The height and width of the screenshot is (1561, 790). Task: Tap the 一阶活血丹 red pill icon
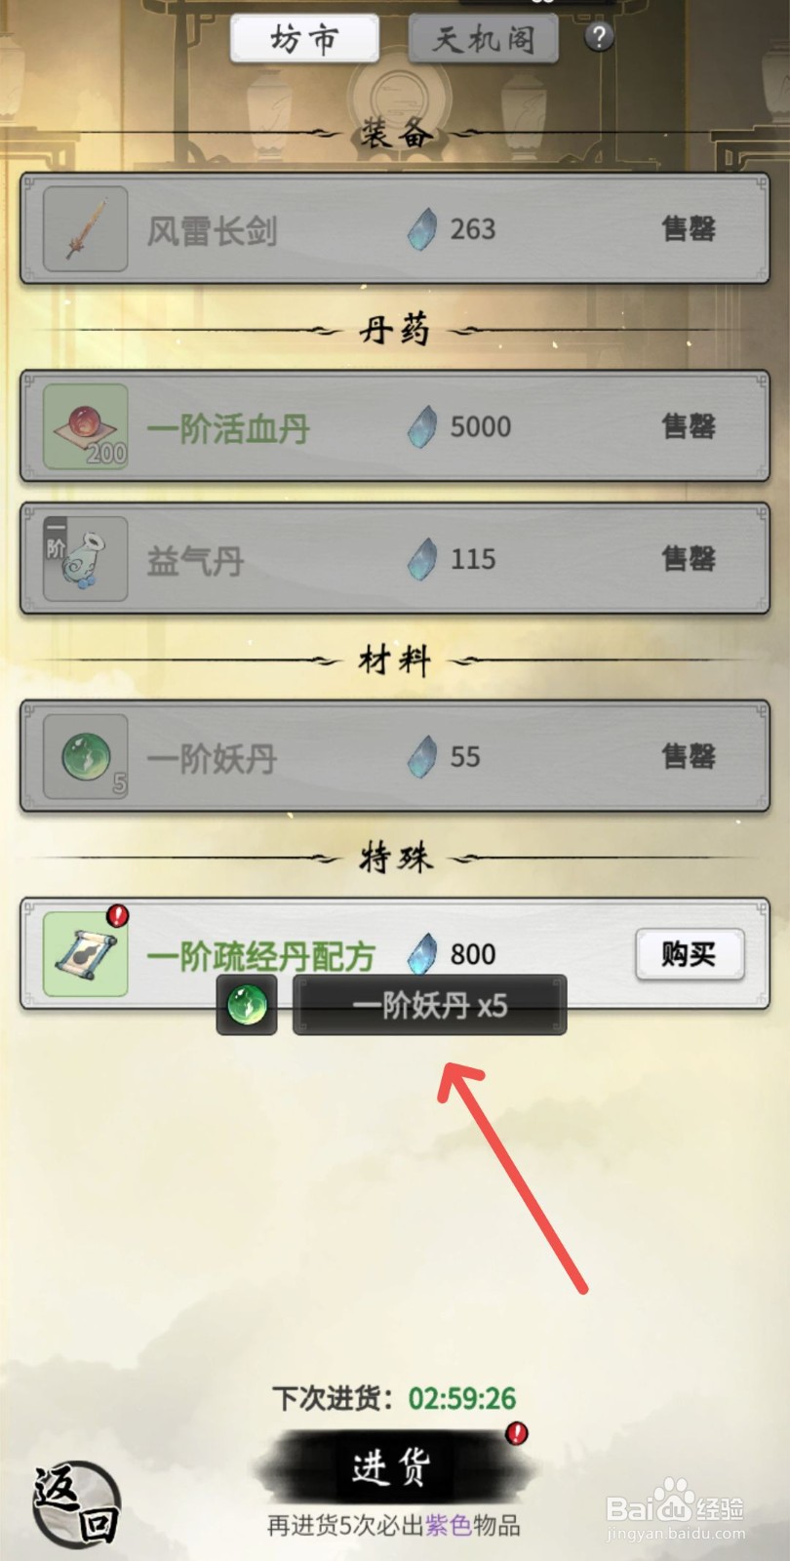coord(86,426)
